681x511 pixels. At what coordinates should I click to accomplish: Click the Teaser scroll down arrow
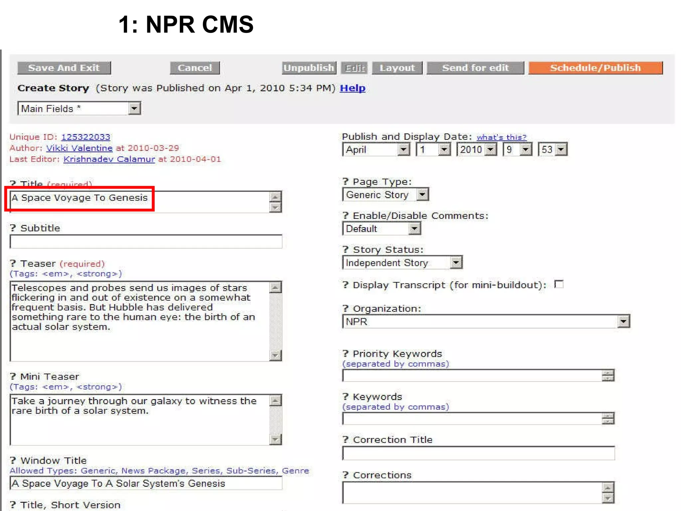pyautogui.click(x=275, y=355)
